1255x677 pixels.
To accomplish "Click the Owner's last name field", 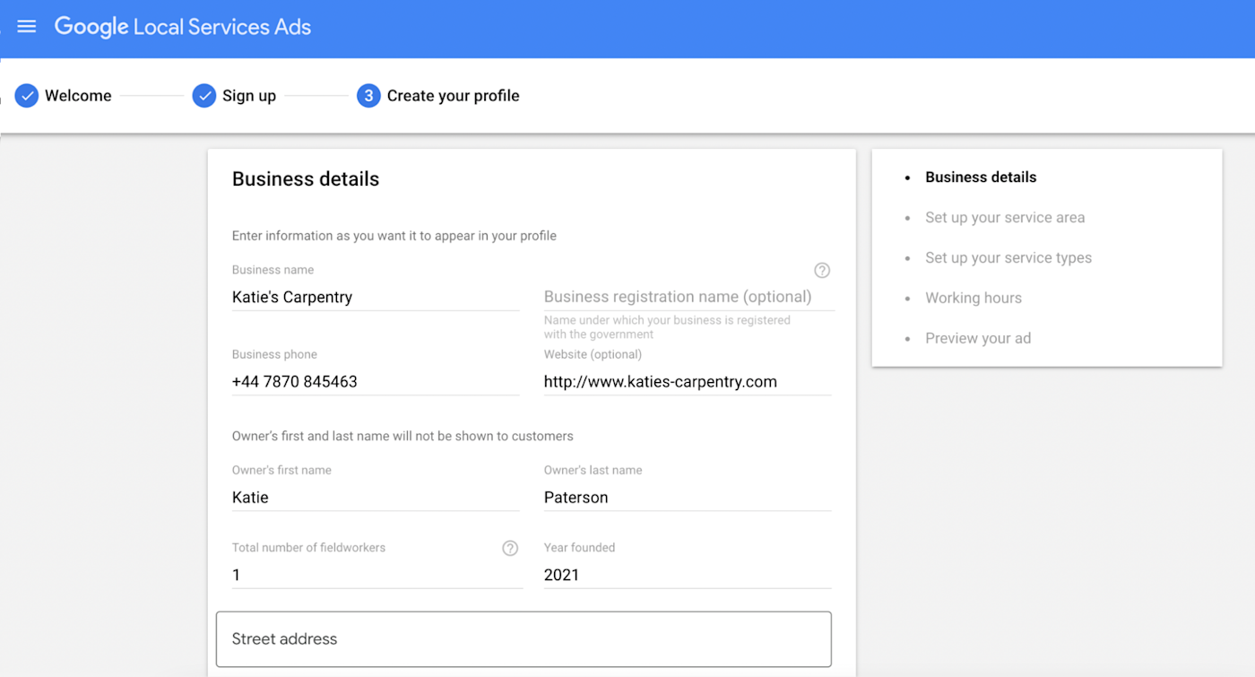I will (x=688, y=498).
